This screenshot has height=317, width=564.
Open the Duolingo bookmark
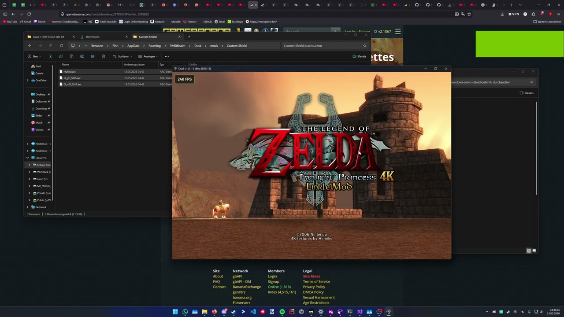pyautogui.click(x=235, y=22)
